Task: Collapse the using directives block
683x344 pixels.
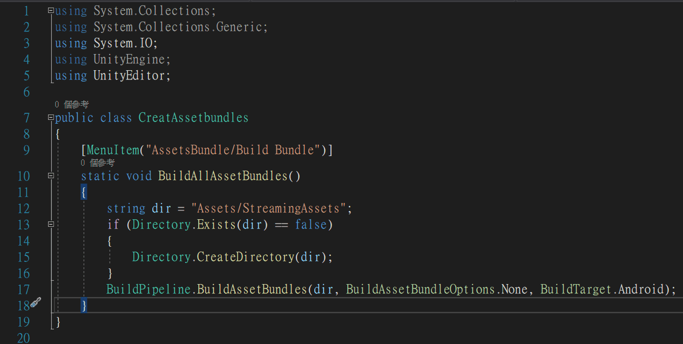Action: (x=51, y=10)
